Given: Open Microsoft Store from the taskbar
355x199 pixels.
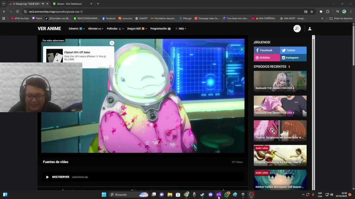Looking at the screenshot, I should point(178,195).
